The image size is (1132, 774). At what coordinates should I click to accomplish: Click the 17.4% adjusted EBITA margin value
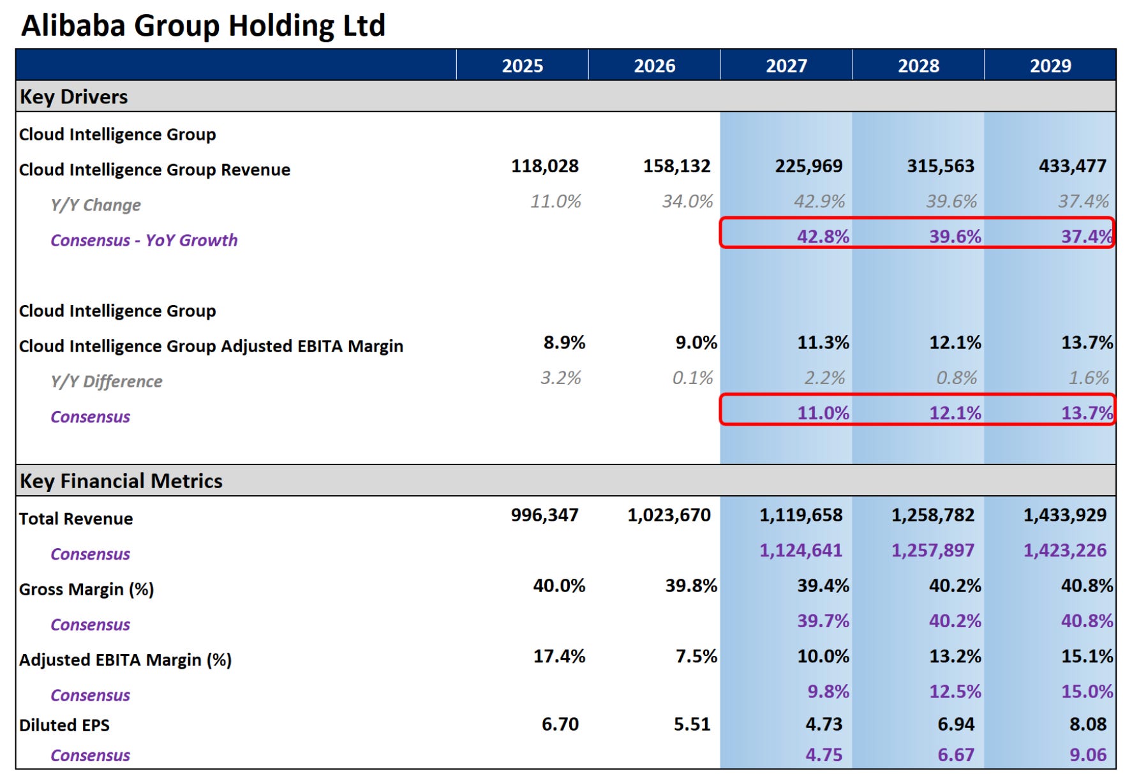tap(560, 656)
